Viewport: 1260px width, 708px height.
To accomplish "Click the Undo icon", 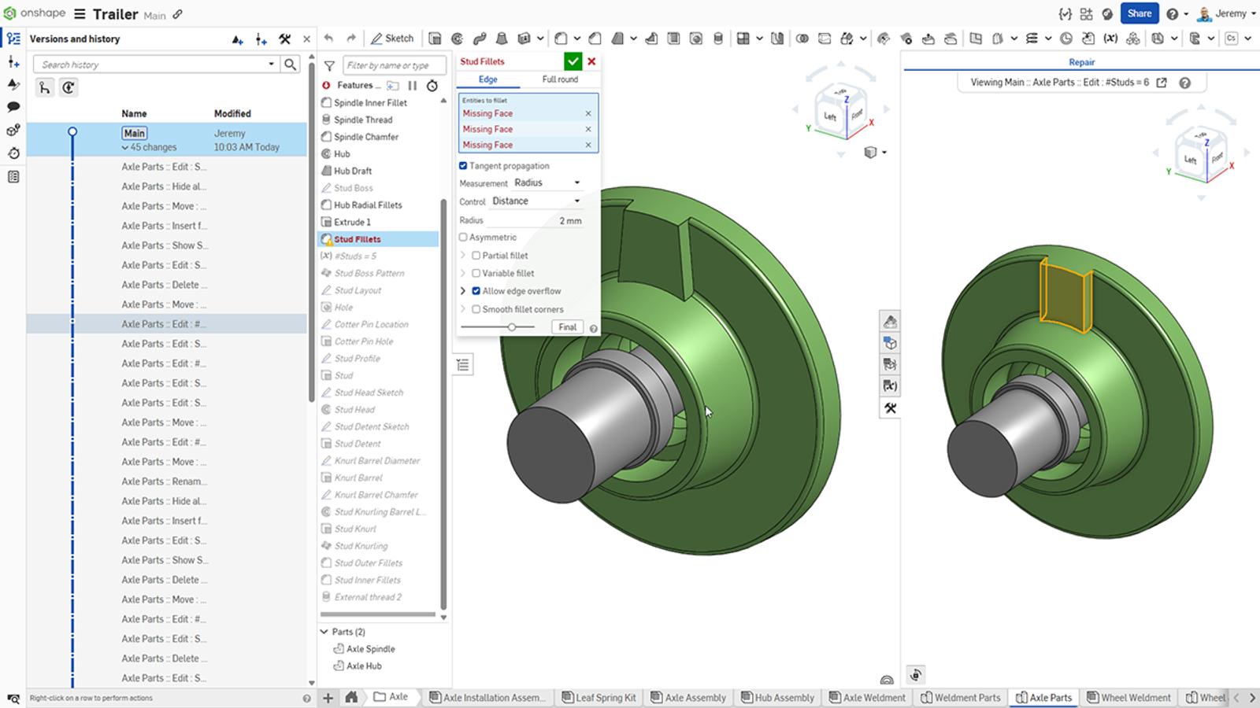I will tap(329, 37).
